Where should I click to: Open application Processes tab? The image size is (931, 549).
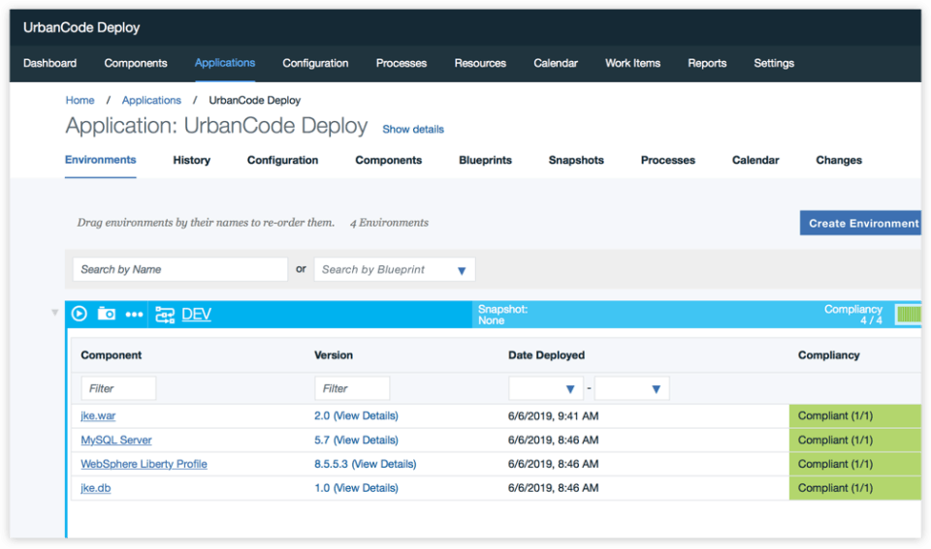tap(668, 160)
